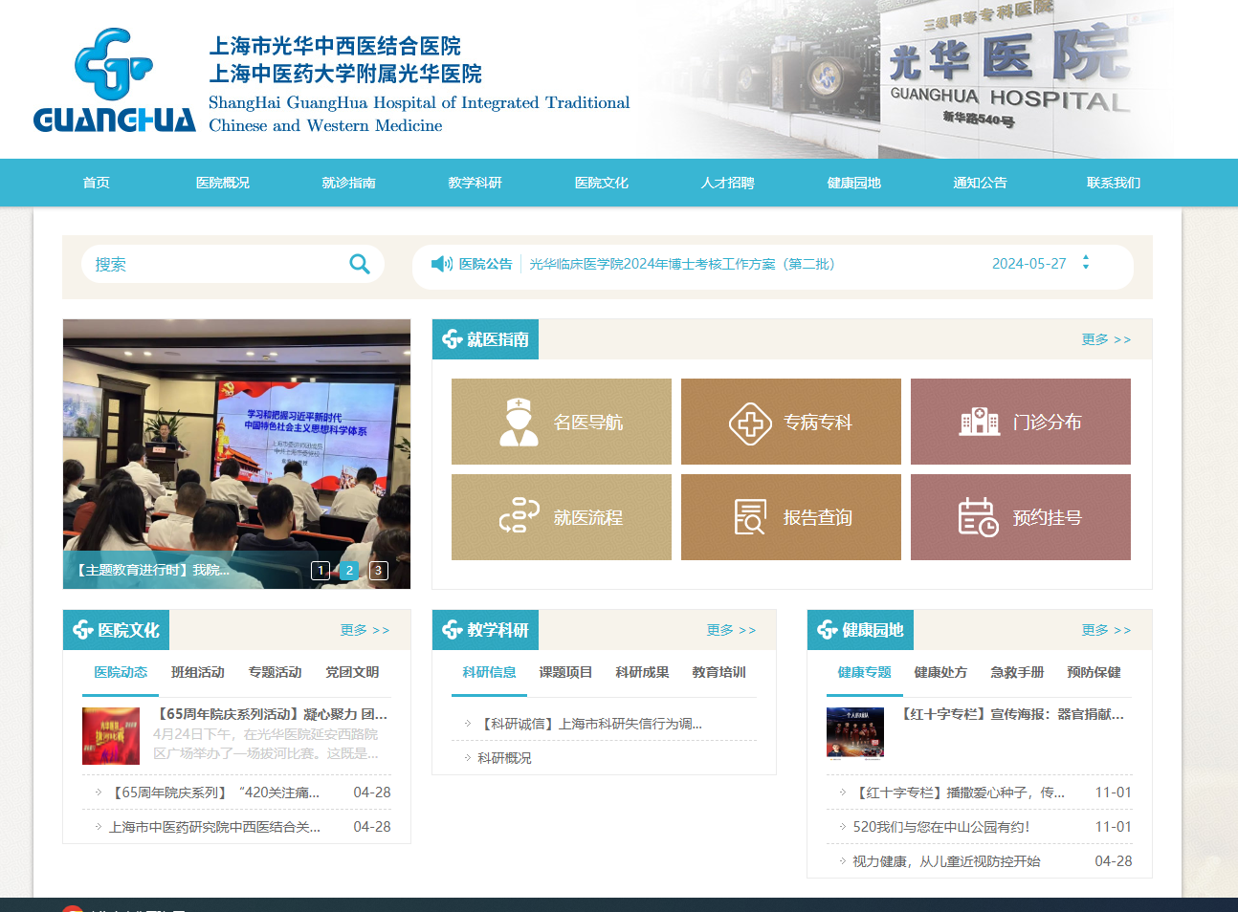The image size is (1238, 912).
Task: Open 视力健康，从儿童近视防控开始 article
Action: tap(946, 861)
